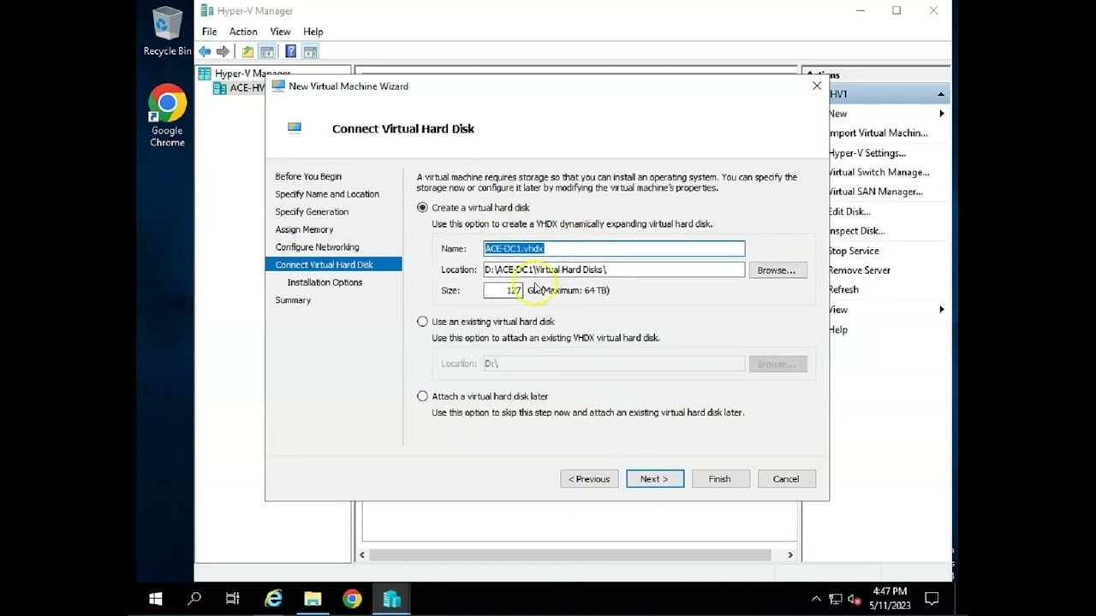Click the muted volume tray icon
1096x616 pixels.
855,599
